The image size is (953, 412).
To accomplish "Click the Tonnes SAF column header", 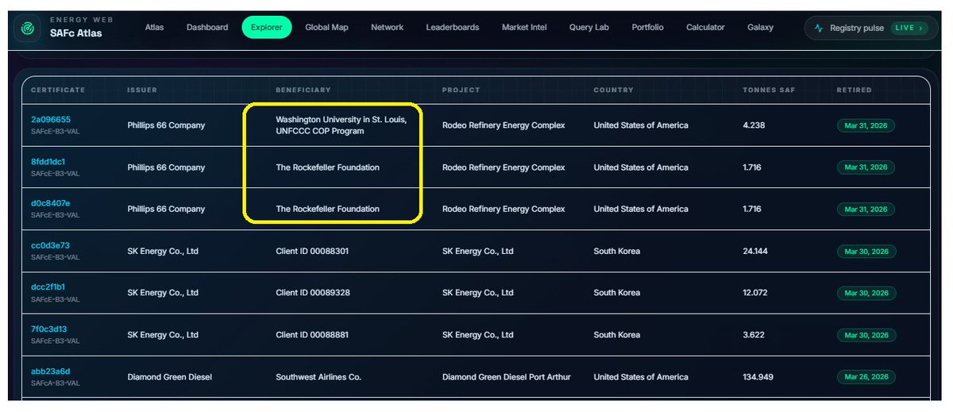I will click(x=769, y=90).
